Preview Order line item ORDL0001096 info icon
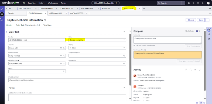The height and width of the screenshot is (104, 212). [x=61, y=64]
